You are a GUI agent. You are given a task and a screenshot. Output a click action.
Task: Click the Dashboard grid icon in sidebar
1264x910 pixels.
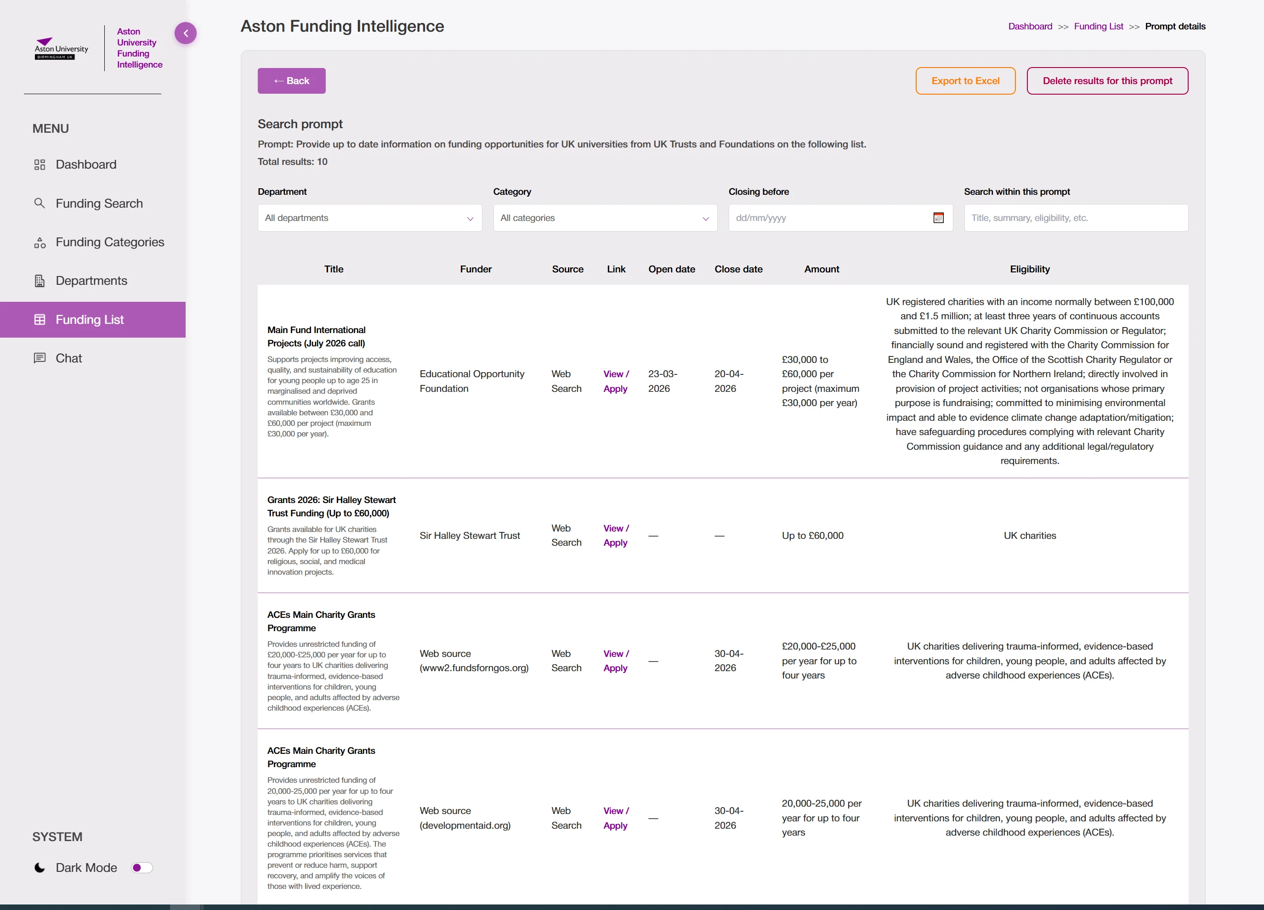40,164
